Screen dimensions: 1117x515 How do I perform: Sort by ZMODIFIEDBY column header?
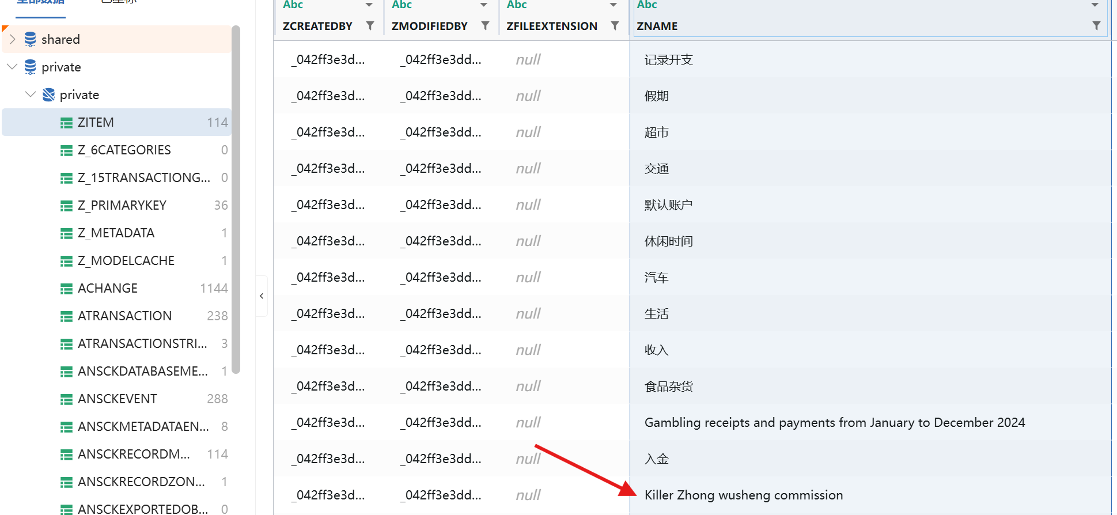tap(430, 26)
